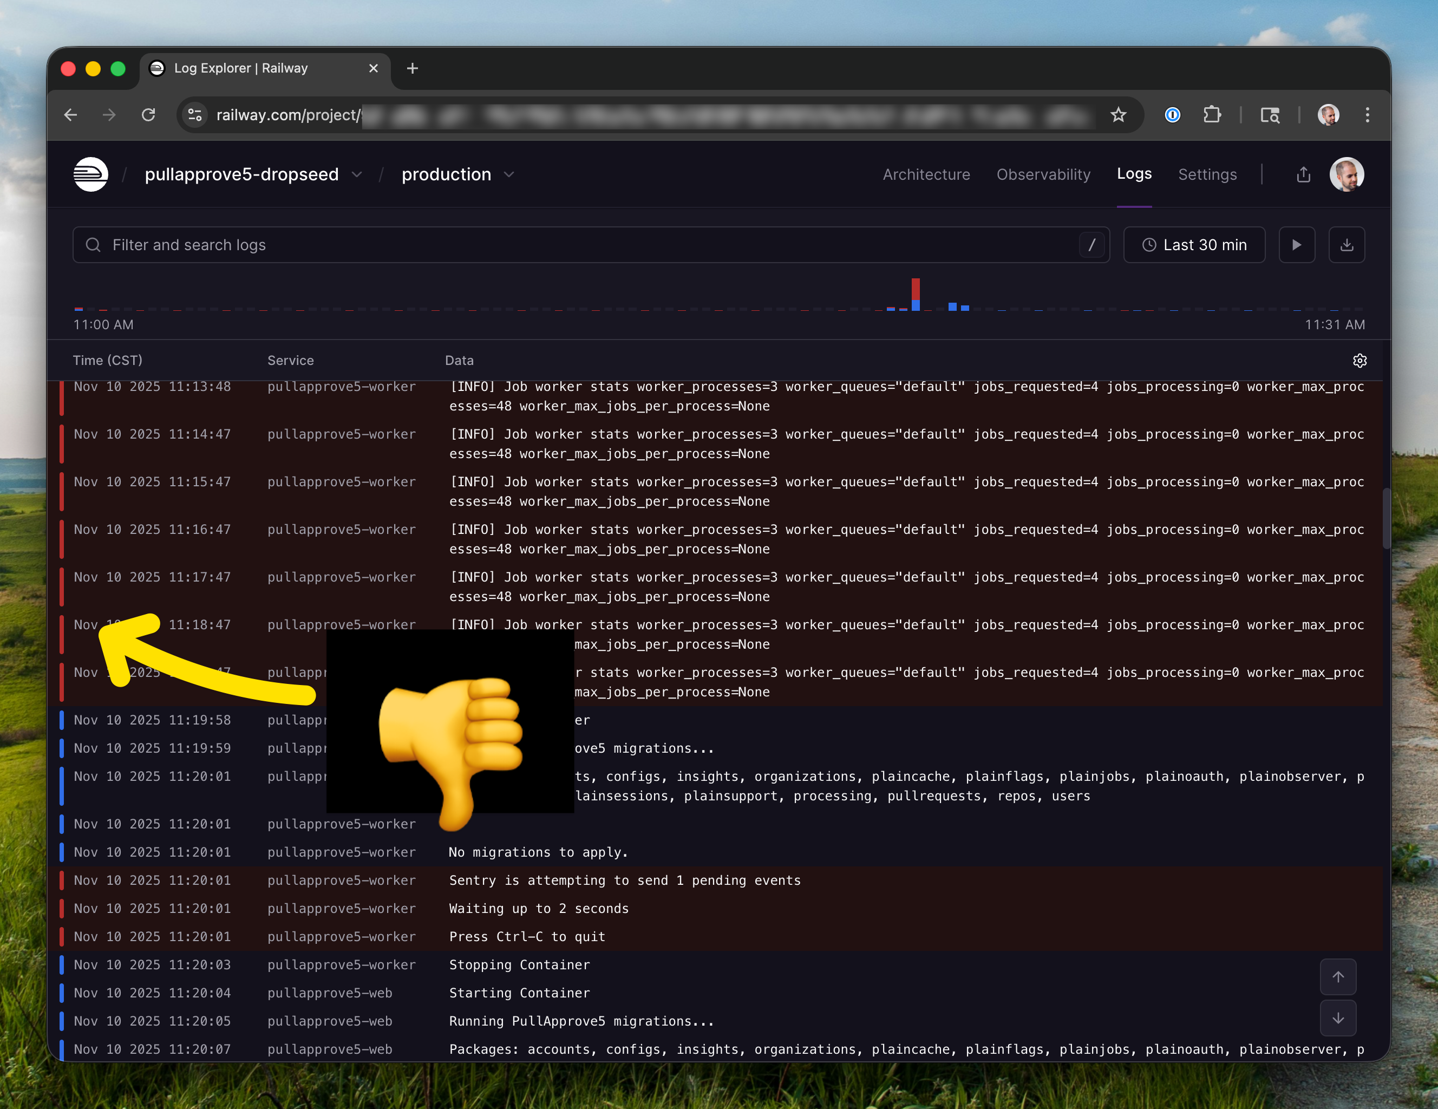Expand pullapprove5-dropseed project dropdown
Screen dimensions: 1438x1109
[357, 174]
